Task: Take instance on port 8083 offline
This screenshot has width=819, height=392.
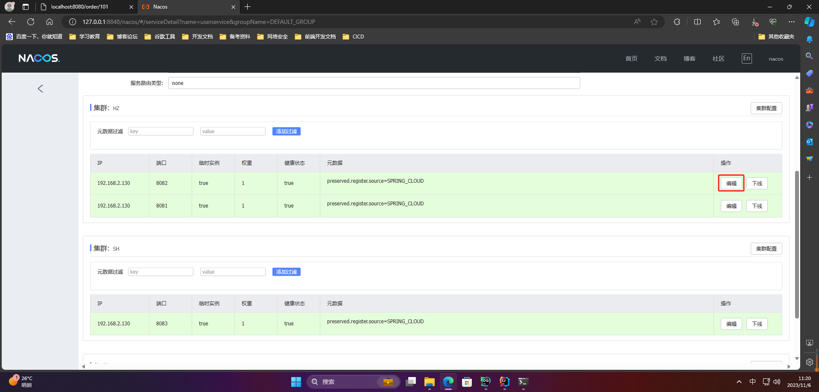Action: 757,324
